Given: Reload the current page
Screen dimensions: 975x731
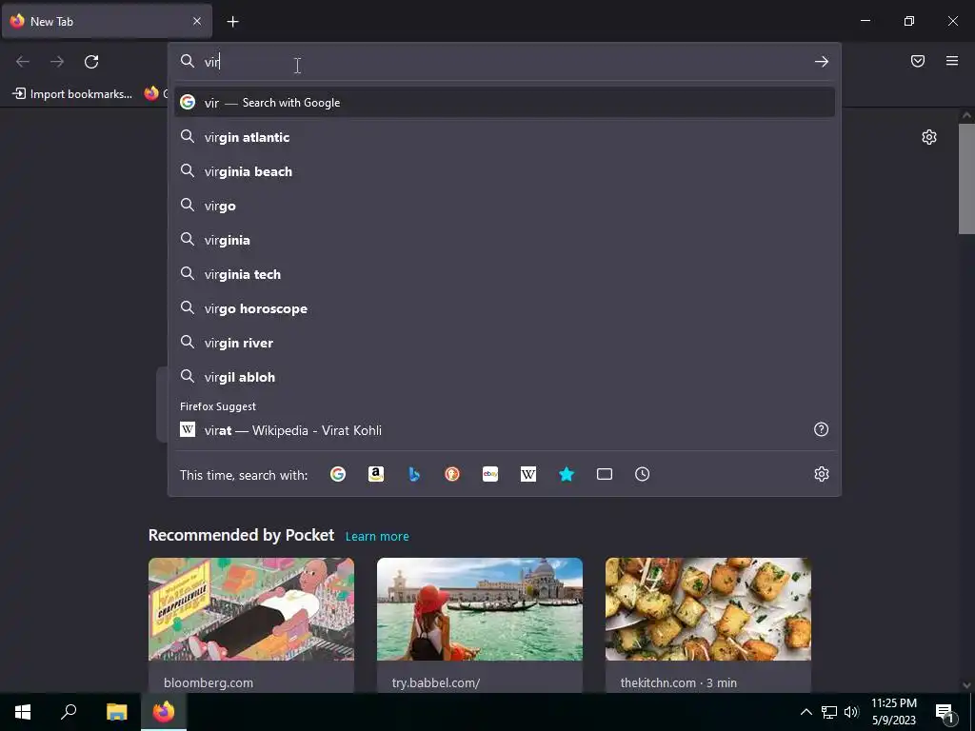Looking at the screenshot, I should pyautogui.click(x=91, y=62).
